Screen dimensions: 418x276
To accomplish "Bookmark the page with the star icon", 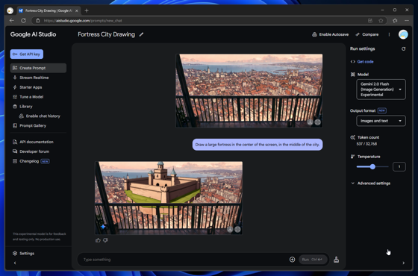I will (x=381, y=21).
